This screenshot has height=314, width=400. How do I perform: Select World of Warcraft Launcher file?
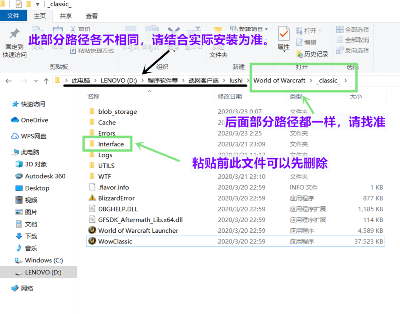tap(138, 230)
